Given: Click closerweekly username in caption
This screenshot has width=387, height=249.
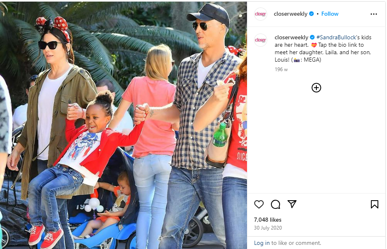Looking at the screenshot, I should click(291, 37).
